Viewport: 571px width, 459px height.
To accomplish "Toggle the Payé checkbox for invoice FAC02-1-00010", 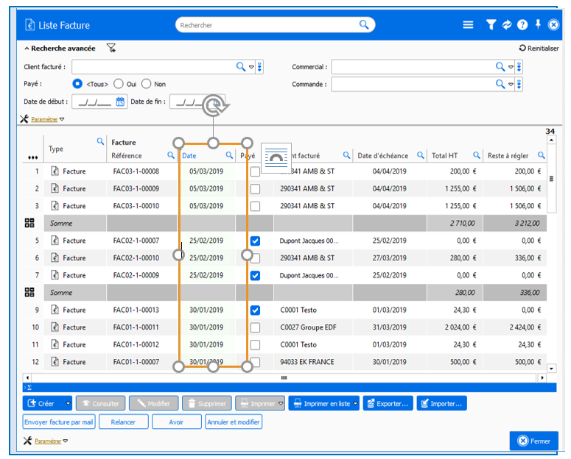I will pyautogui.click(x=255, y=258).
